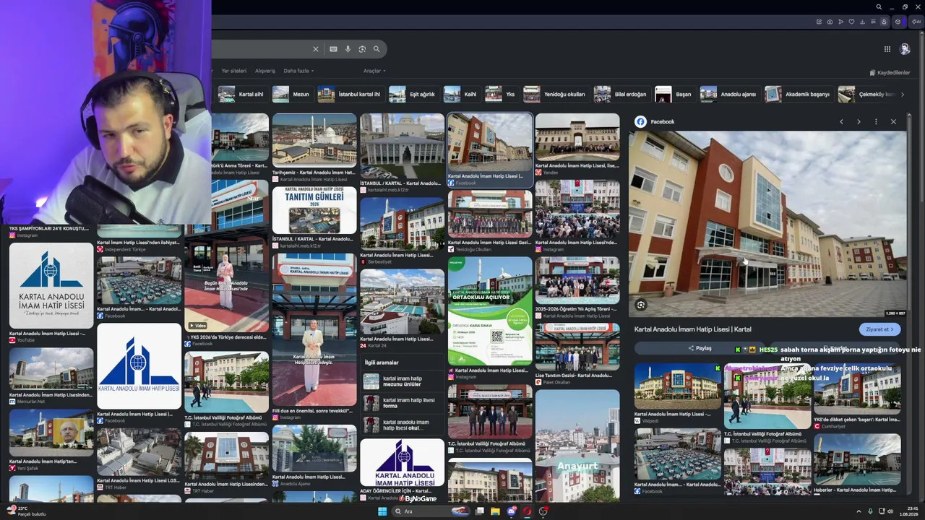Open the 'Anayurt' image result
This screenshot has height=520, width=925.
[577, 446]
